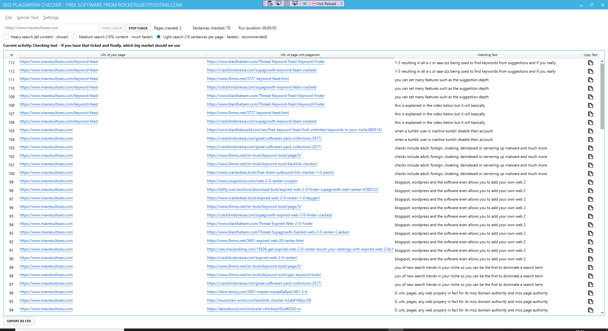Click the 'URL of your page' column header
The height and width of the screenshot is (331, 608).
click(x=113, y=55)
